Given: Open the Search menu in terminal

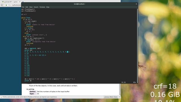Looking at the screenshot, I should point(36,7).
